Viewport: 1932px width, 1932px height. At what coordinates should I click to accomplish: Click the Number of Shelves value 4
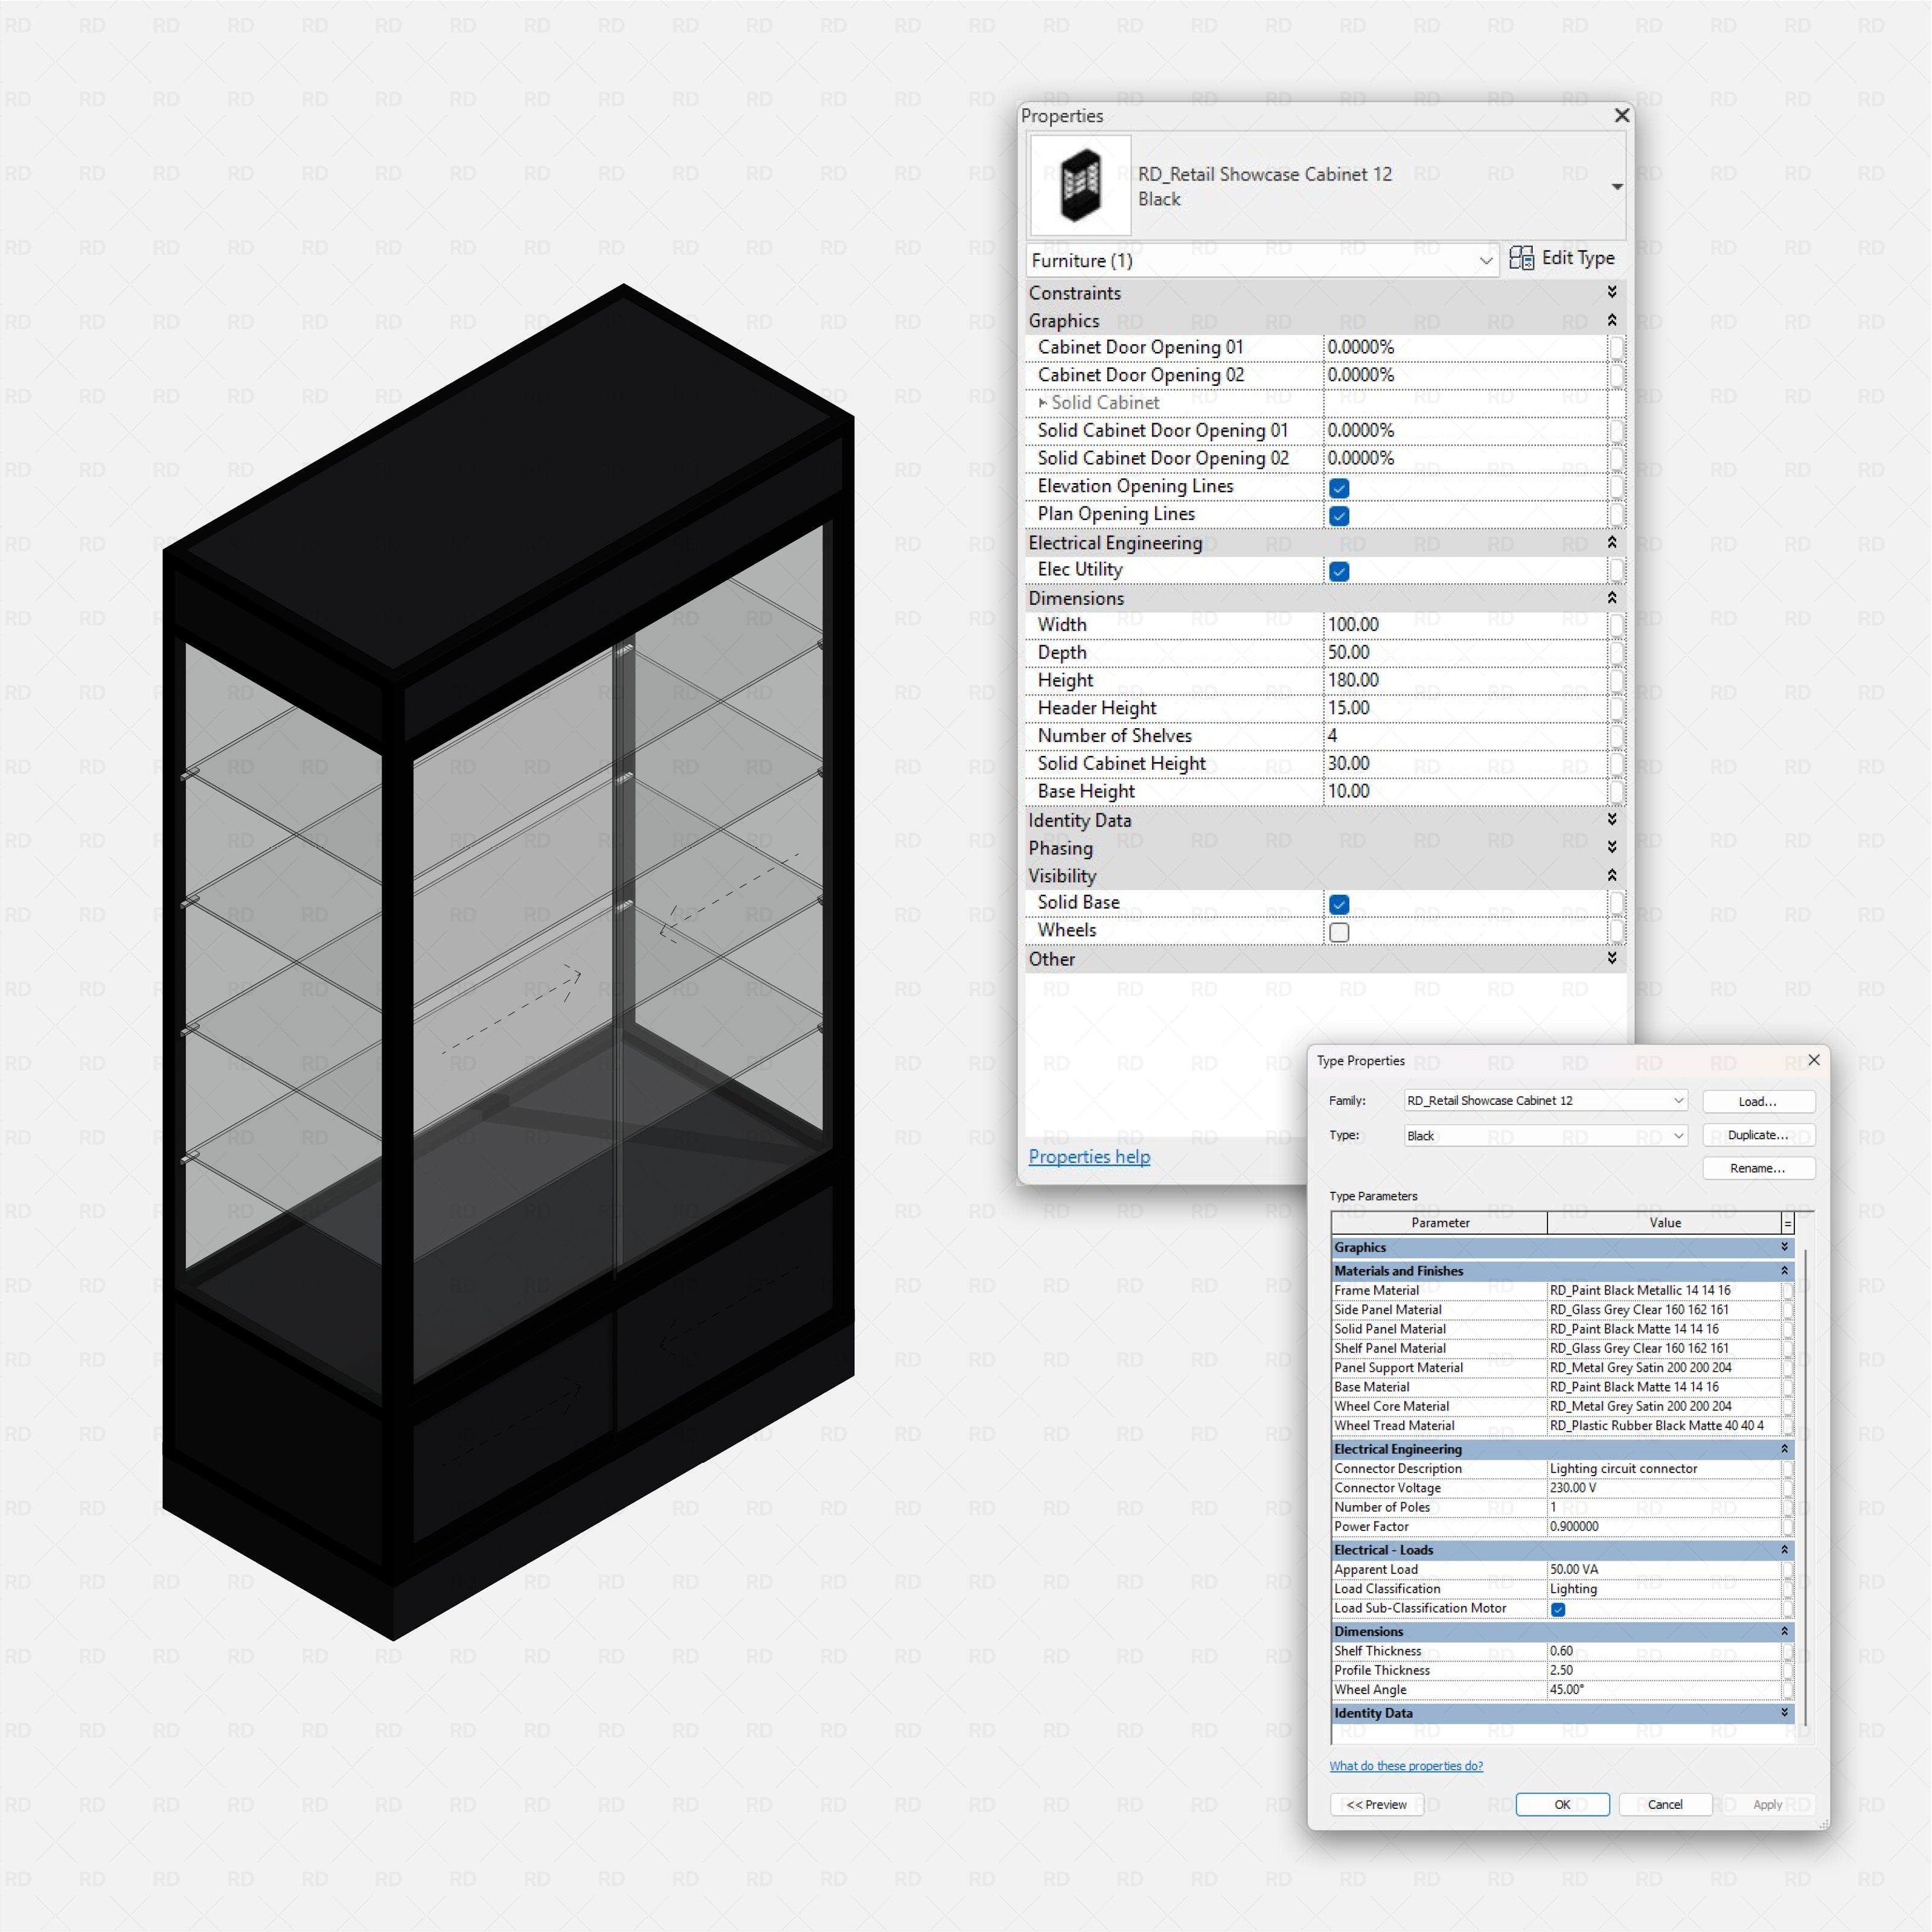point(1465,735)
